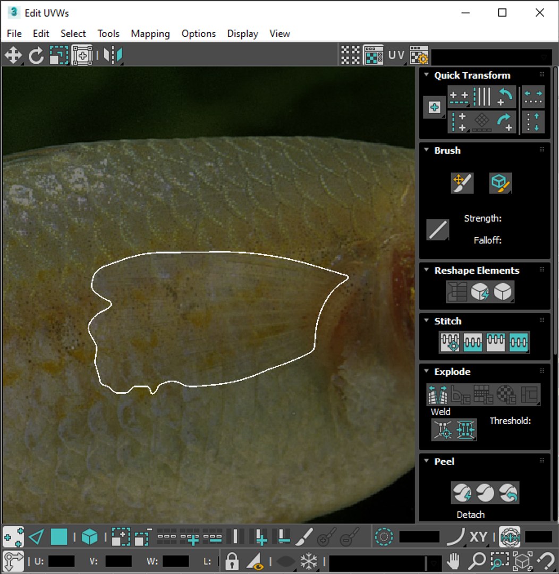Image resolution: width=559 pixels, height=574 pixels.
Task: Toggle Lock Selection padlock icon
Action: point(232,561)
